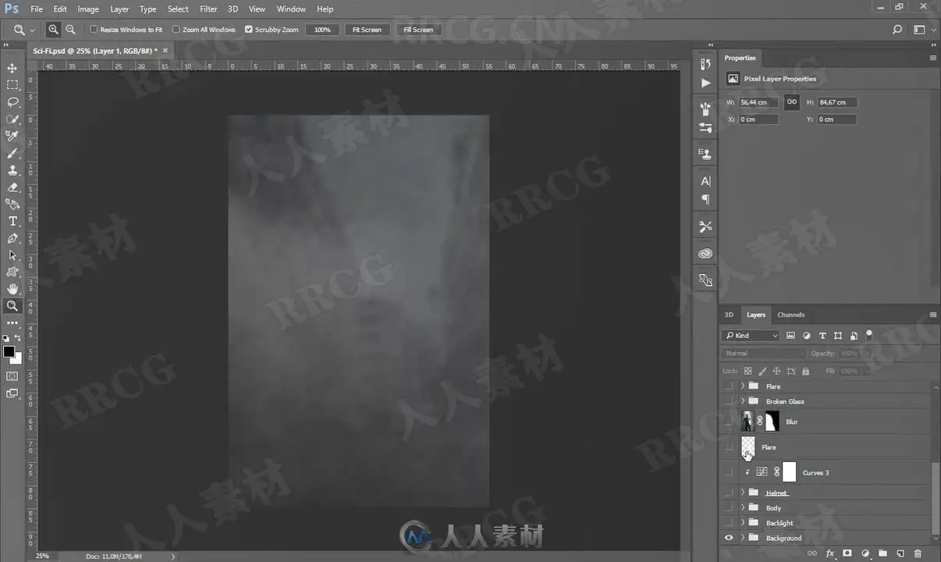The height and width of the screenshot is (562, 941).
Task: Select the Paint Bucket tool
Action: [12, 204]
